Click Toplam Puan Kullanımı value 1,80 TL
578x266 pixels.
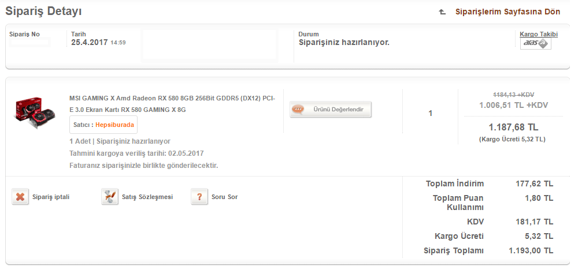coord(539,198)
